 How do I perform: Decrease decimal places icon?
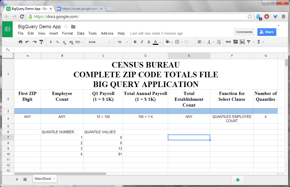pyautogui.click(x=64, y=42)
